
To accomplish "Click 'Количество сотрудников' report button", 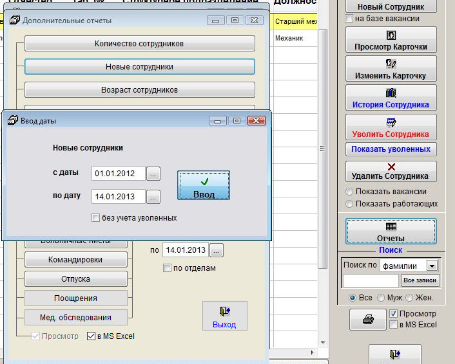I will (140, 44).
